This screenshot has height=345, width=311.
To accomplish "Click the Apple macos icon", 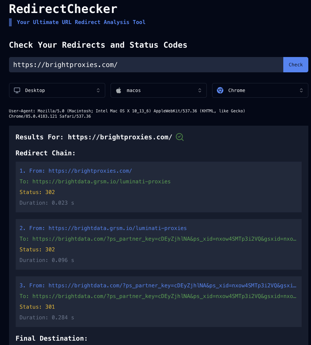I will (x=119, y=90).
